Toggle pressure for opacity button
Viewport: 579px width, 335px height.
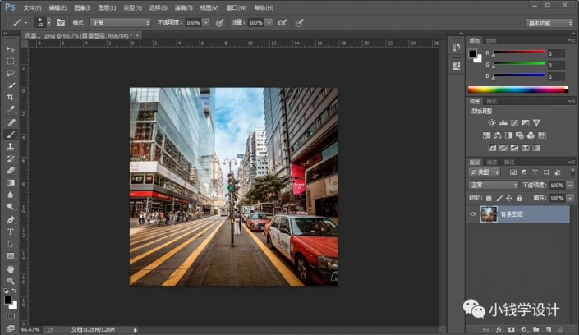pyautogui.click(x=220, y=23)
